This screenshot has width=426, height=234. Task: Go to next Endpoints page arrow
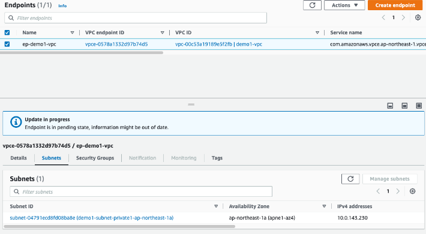tap(403, 17)
